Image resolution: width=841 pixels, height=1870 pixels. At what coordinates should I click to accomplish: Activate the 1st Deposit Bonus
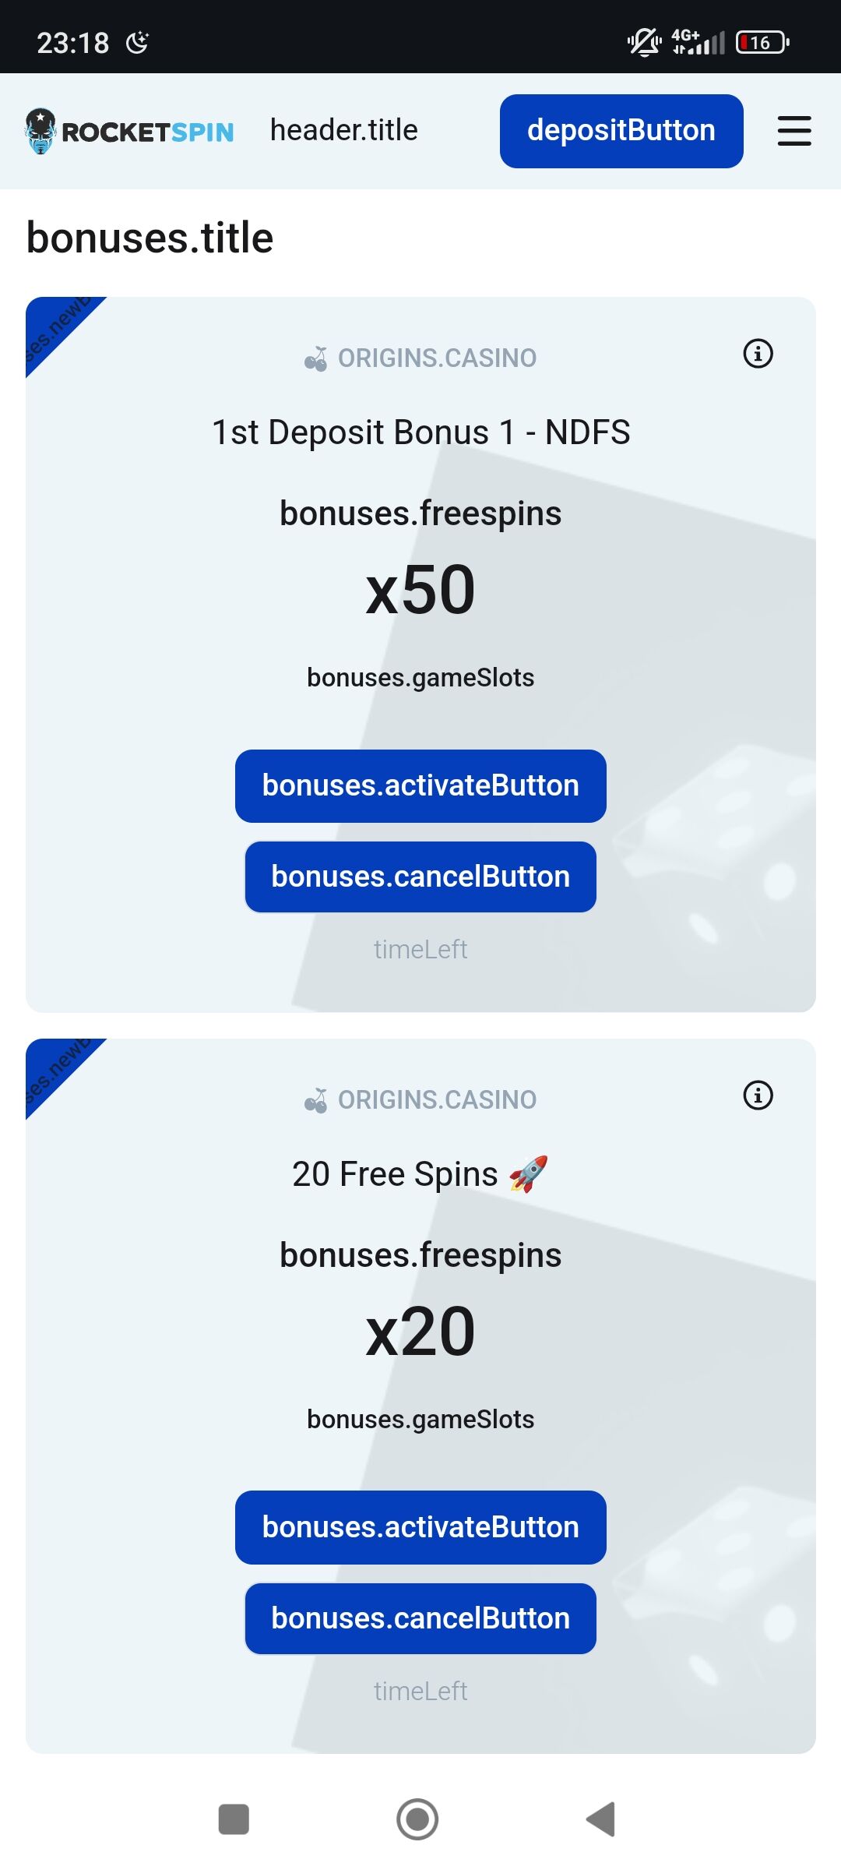point(420,785)
